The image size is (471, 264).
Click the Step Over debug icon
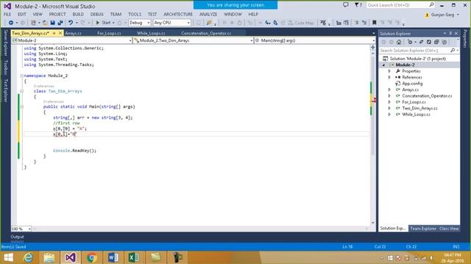click(275, 23)
